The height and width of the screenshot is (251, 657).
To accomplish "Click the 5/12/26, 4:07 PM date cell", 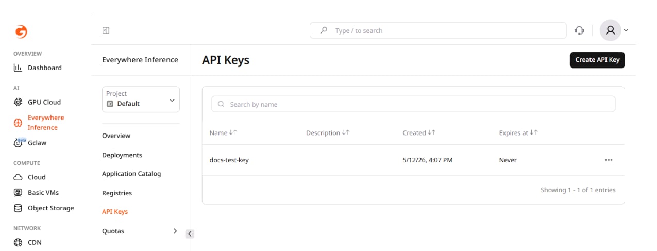I will coord(427,160).
